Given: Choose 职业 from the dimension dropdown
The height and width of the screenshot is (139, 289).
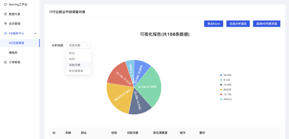Looking at the screenshot, I should (x=72, y=53).
